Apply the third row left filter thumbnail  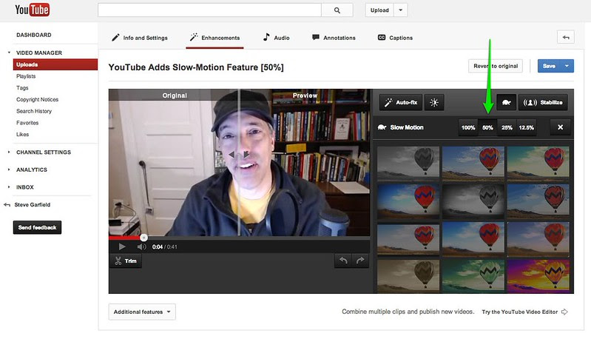coord(408,239)
